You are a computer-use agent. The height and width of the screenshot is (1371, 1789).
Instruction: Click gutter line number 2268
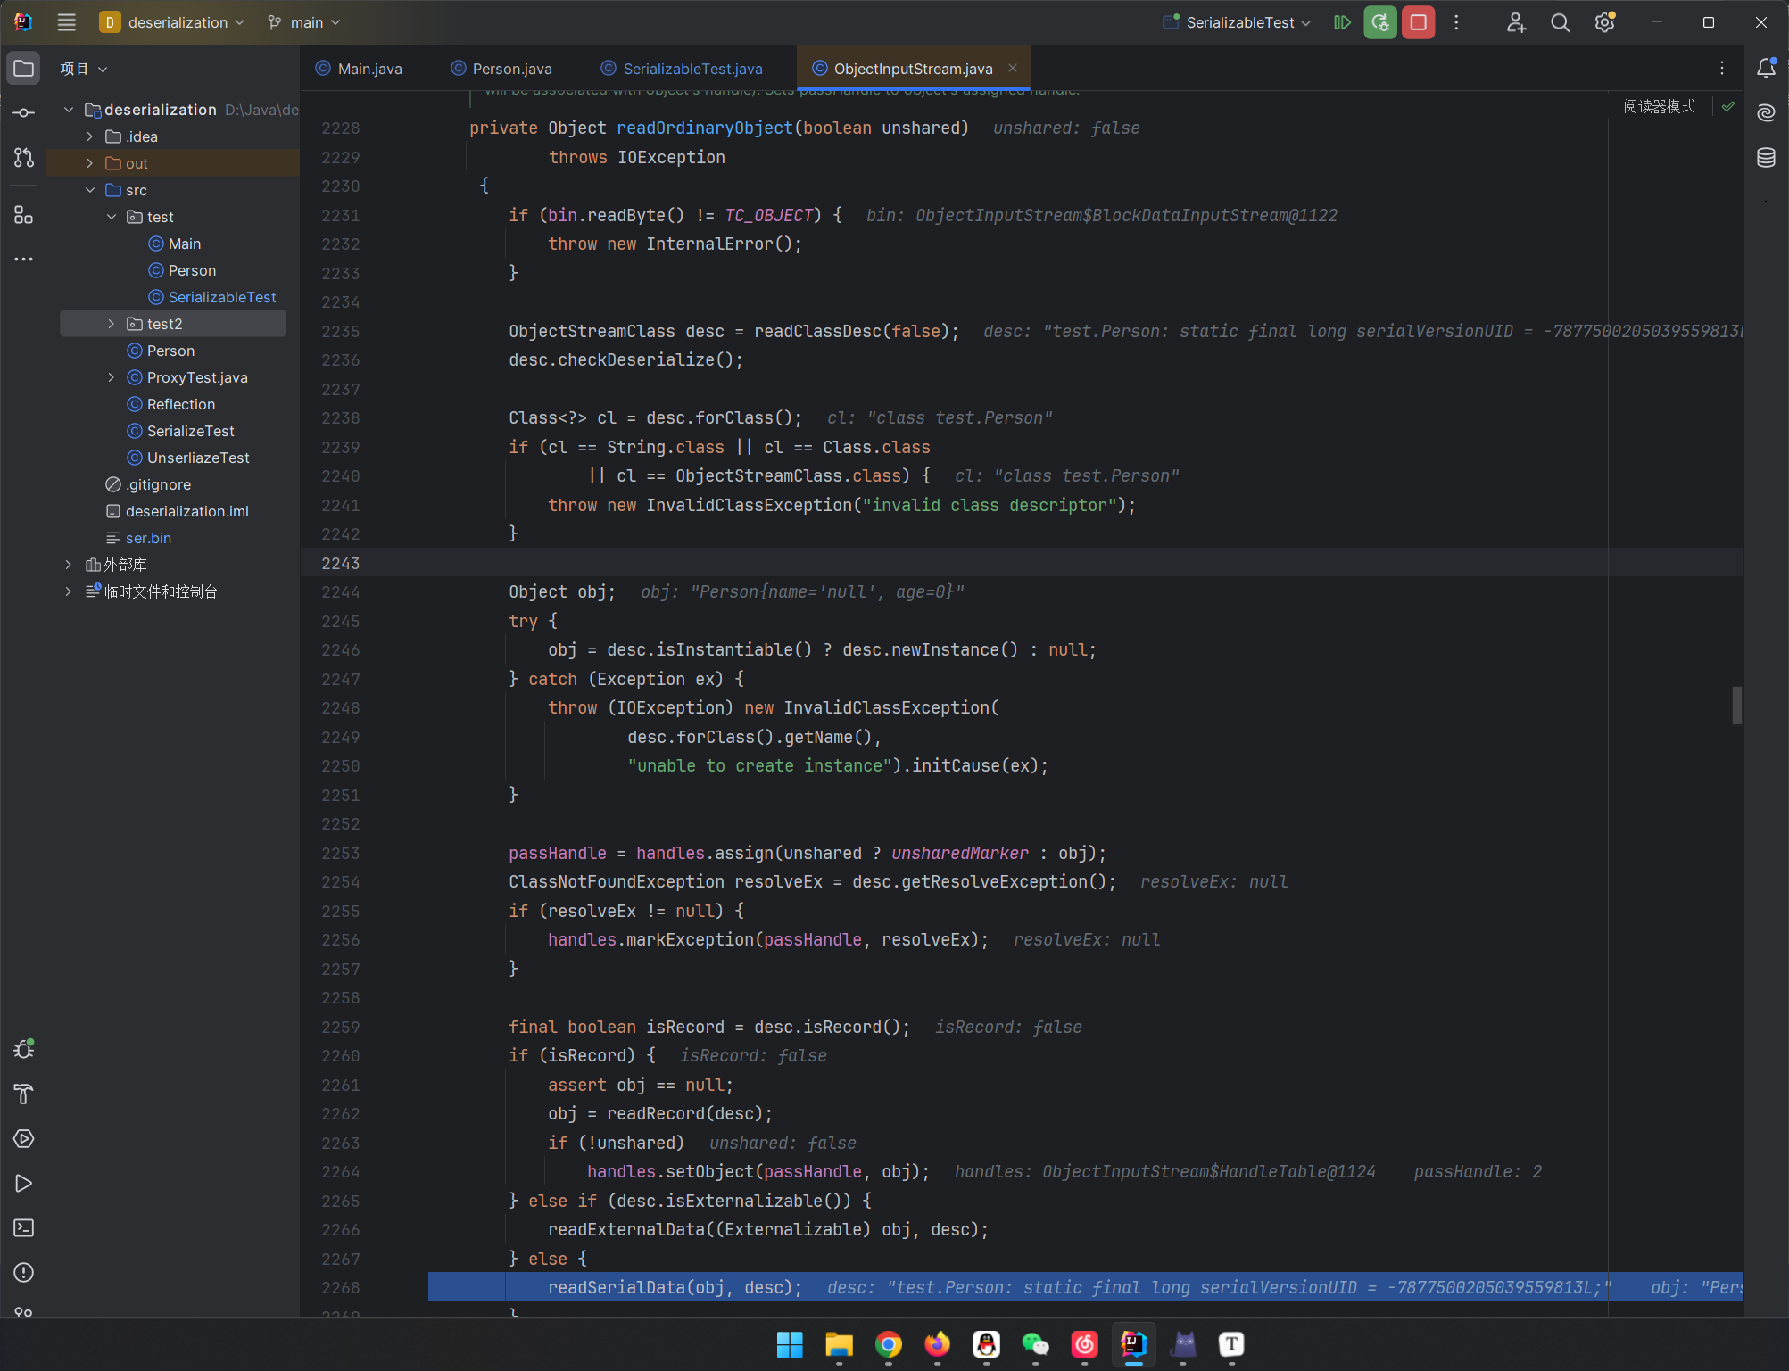[x=340, y=1287]
